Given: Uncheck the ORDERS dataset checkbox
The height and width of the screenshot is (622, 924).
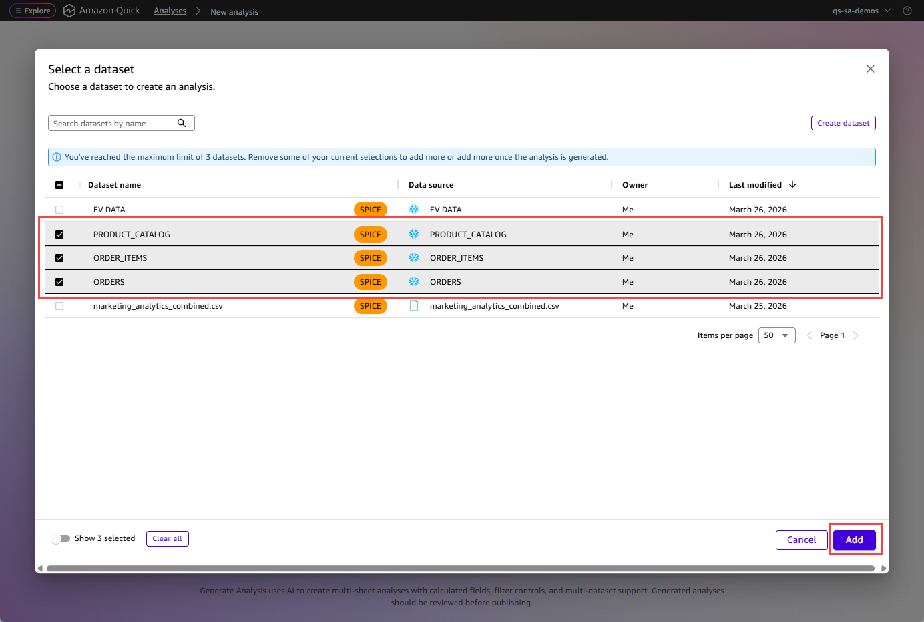Looking at the screenshot, I should [x=59, y=281].
